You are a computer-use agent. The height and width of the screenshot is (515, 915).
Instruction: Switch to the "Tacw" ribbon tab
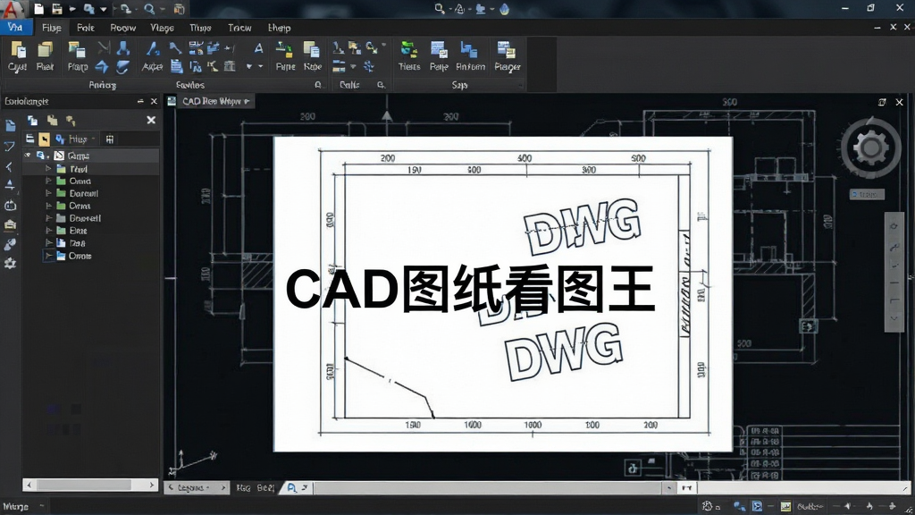(x=239, y=28)
